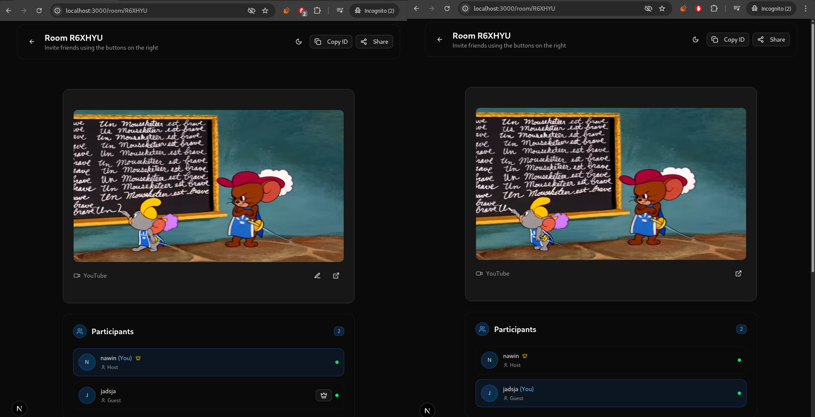815x417 pixels.
Task: Click the right window vertical scrollbar
Action: click(812, 149)
